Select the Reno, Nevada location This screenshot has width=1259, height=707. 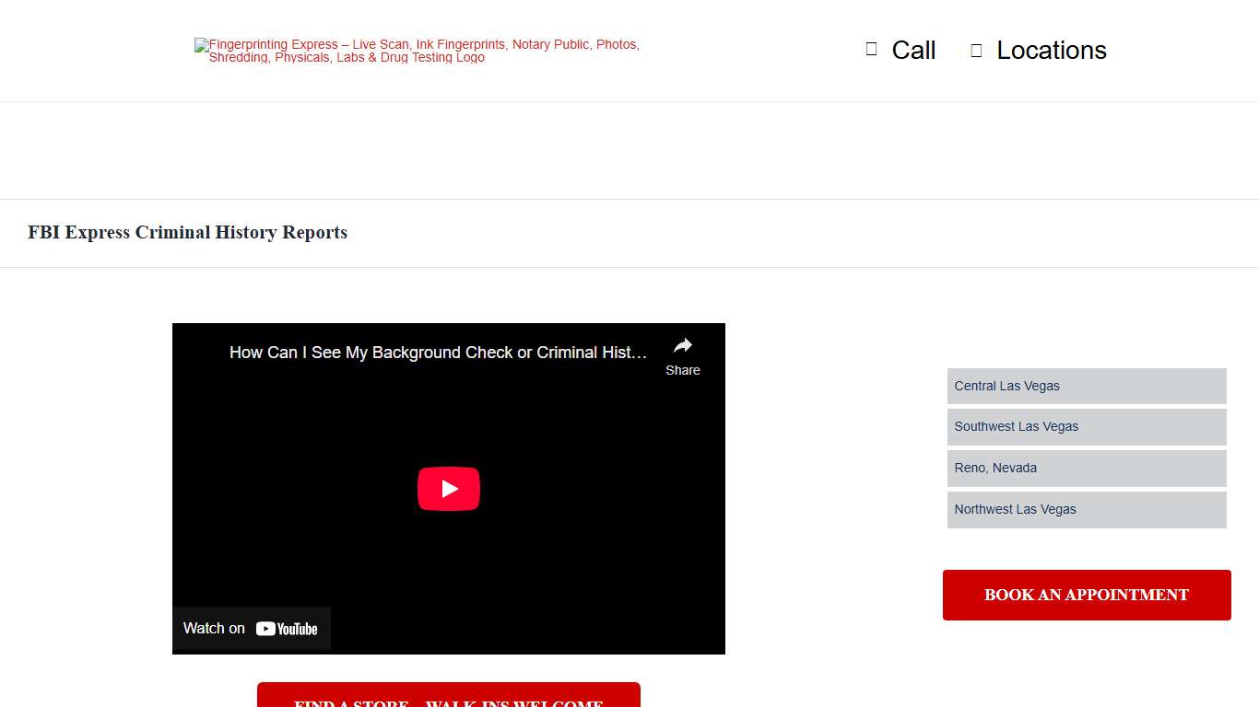tap(1086, 469)
